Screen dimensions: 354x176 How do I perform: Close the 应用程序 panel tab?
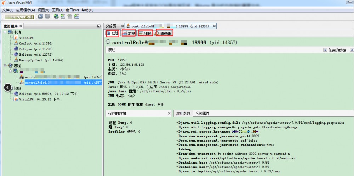click(21, 26)
